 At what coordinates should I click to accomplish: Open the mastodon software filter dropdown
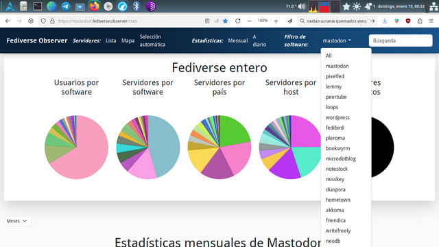coord(337,40)
